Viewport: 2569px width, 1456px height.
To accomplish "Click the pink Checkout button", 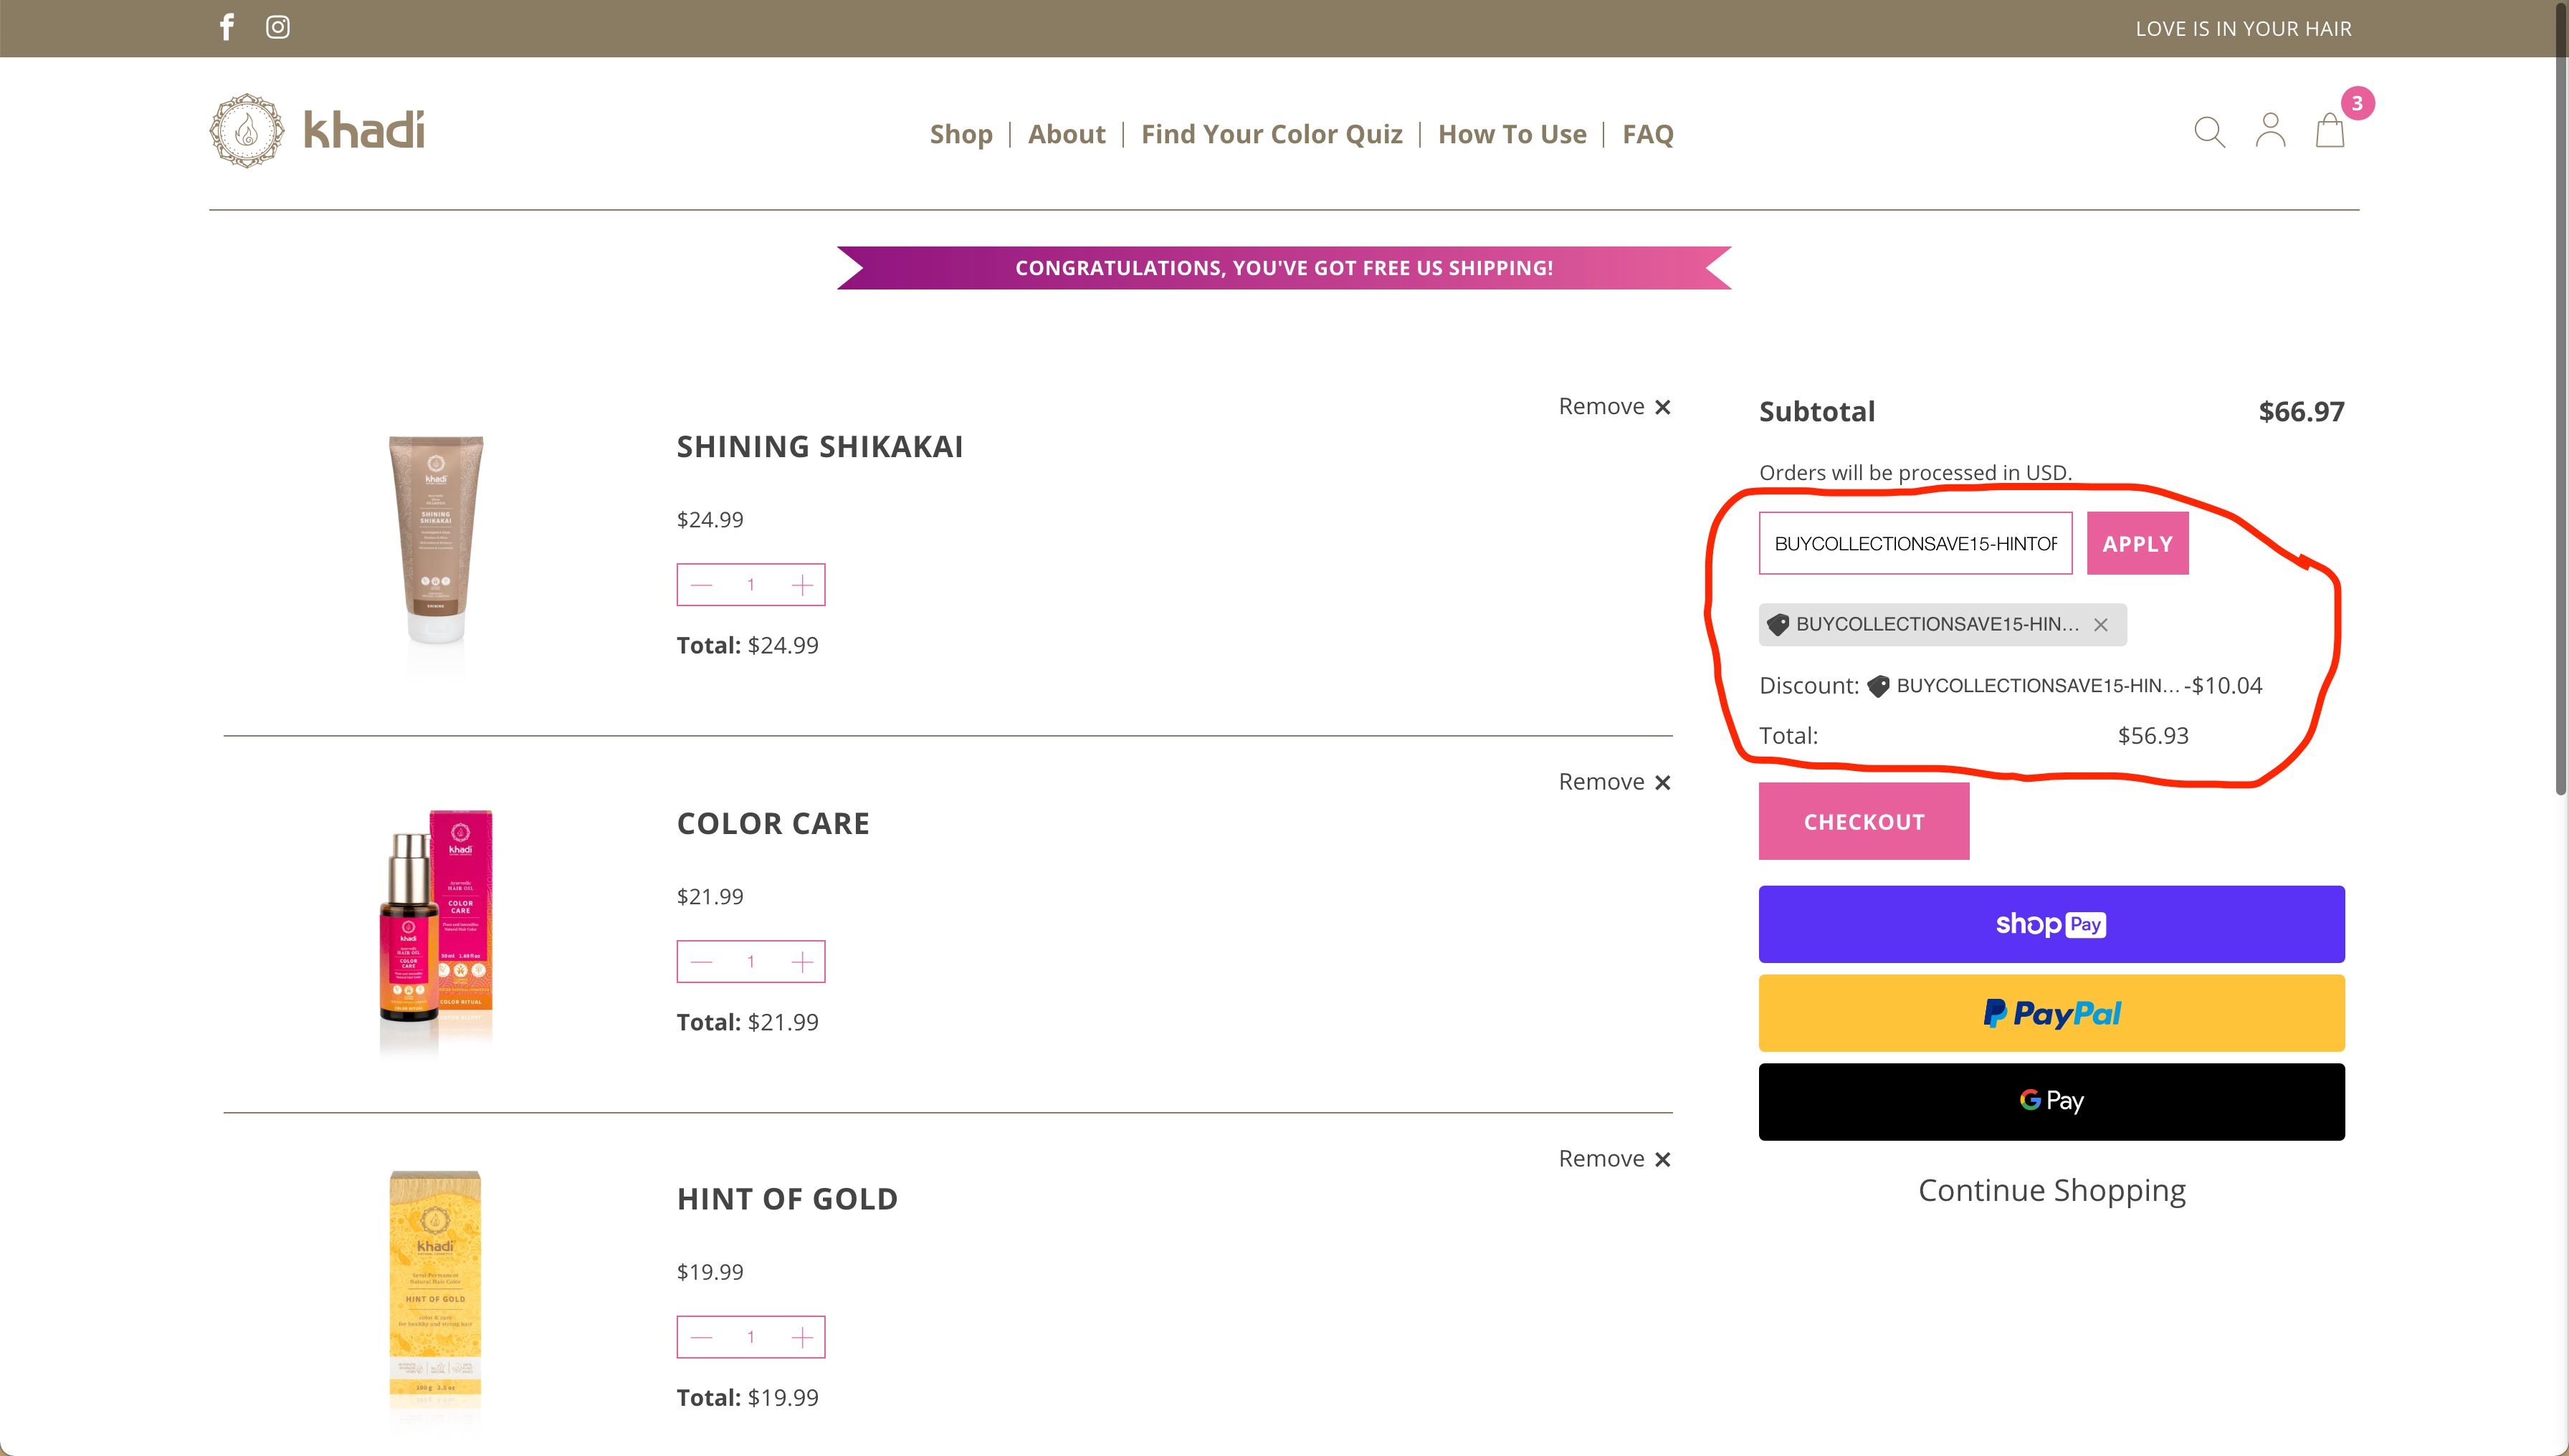I will pyautogui.click(x=1864, y=822).
